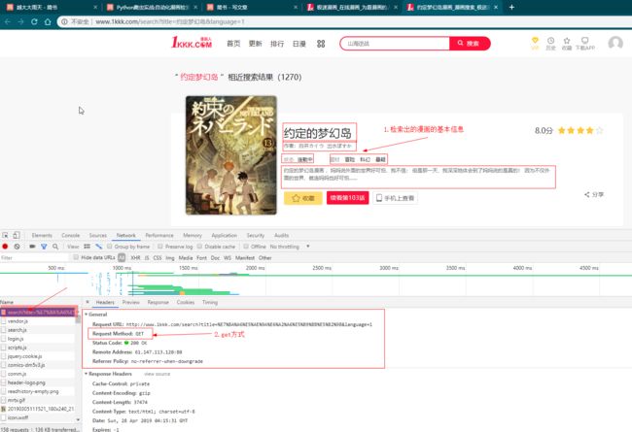Open reading history clock icon
Viewport: 632px width, 432px height.
click(x=550, y=43)
